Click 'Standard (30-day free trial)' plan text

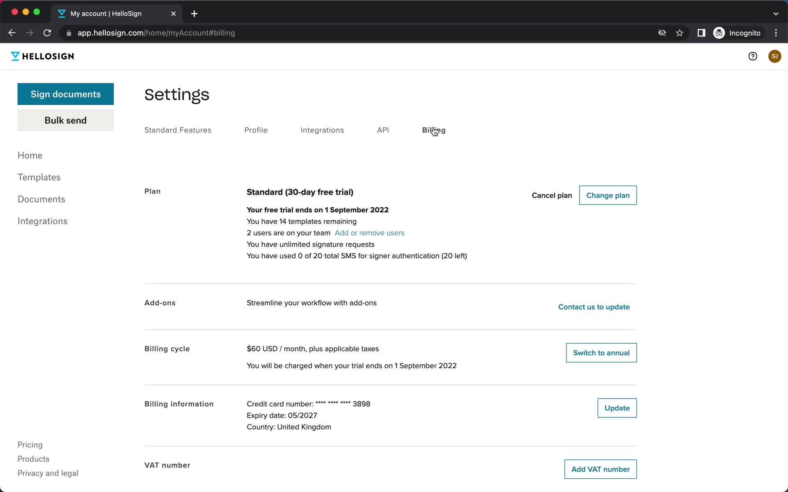pos(300,192)
